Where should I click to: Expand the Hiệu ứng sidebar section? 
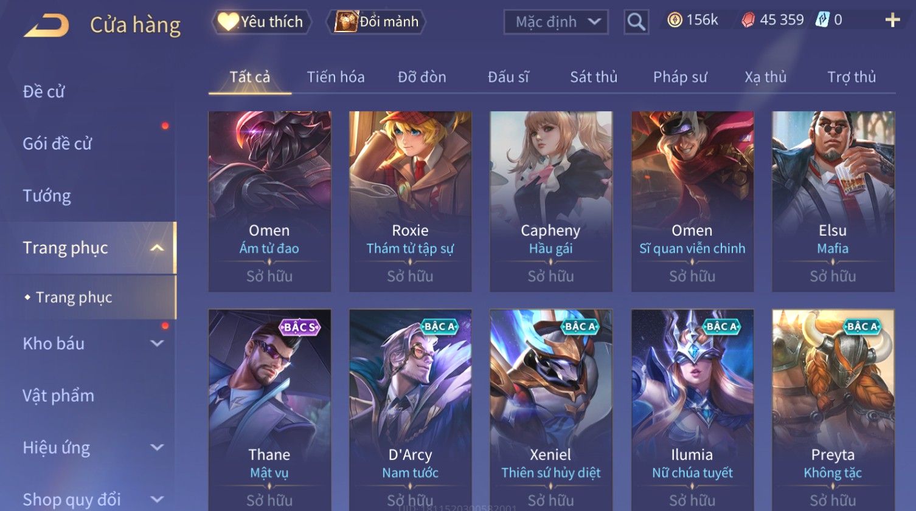(156, 448)
